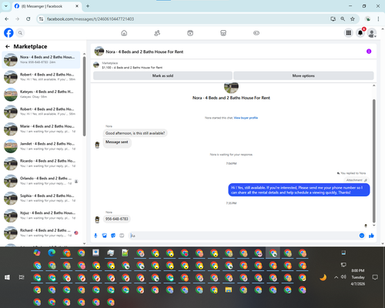Open Copilot from the taskbar
The width and height of the screenshot is (385, 308).
pyautogui.click(x=37, y=253)
